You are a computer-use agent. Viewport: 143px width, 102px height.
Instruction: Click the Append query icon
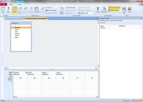(x=25, y=10)
